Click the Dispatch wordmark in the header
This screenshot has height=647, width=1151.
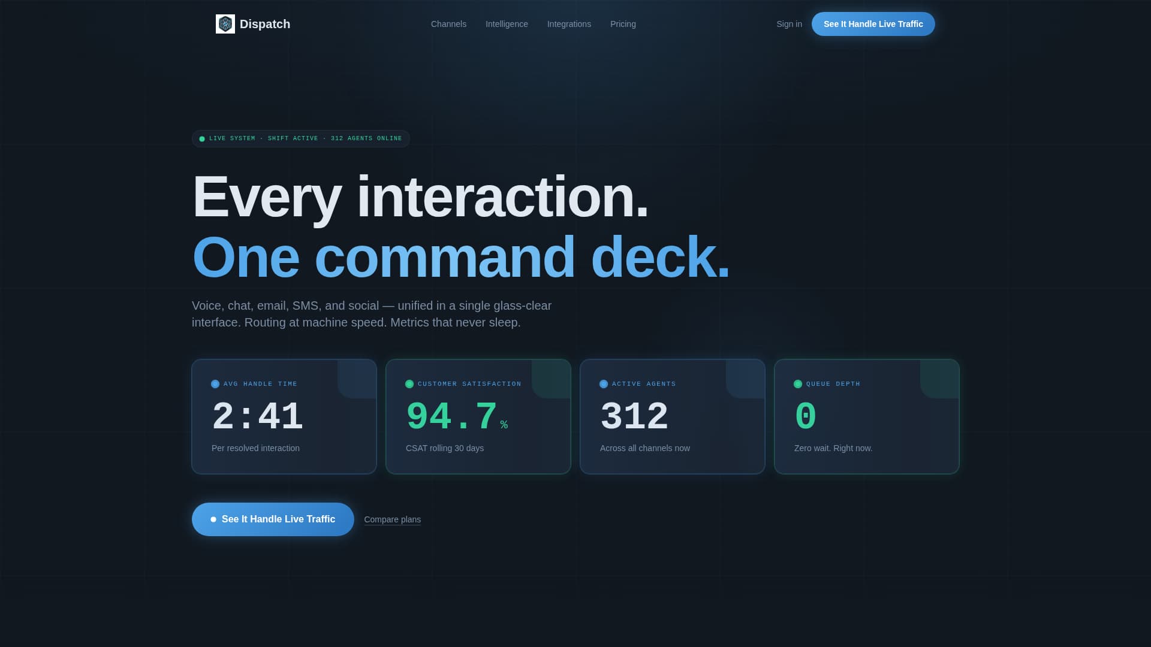pyautogui.click(x=265, y=24)
